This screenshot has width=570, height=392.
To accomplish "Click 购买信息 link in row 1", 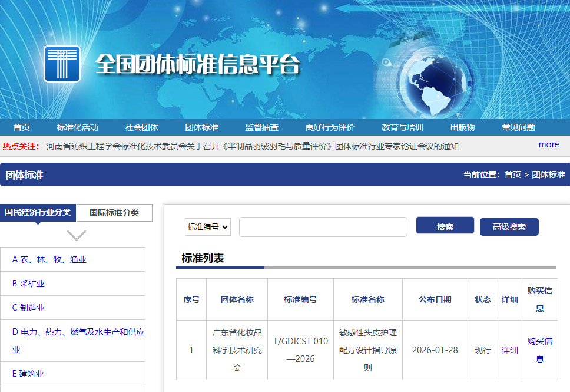I will click(539, 350).
